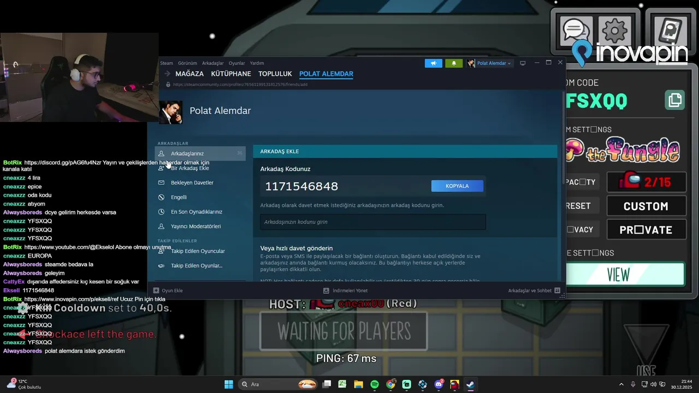Click the lock icon beside the URL
The width and height of the screenshot is (699, 393).
(168, 85)
